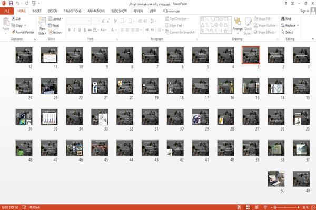316x210 pixels.
Task: Click Clear All Formatting icon
Action: [x=115, y=21]
